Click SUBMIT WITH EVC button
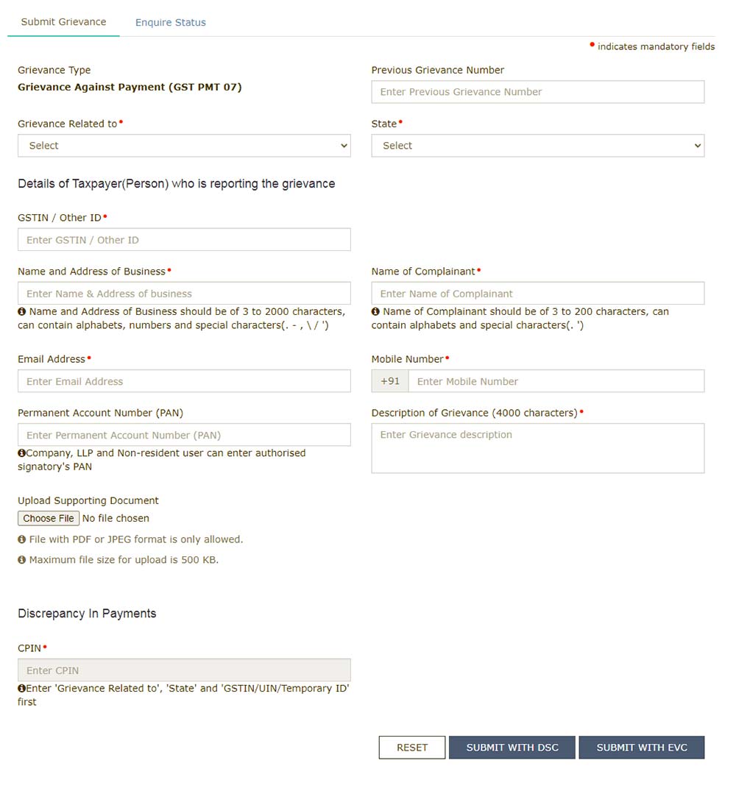 (x=642, y=748)
